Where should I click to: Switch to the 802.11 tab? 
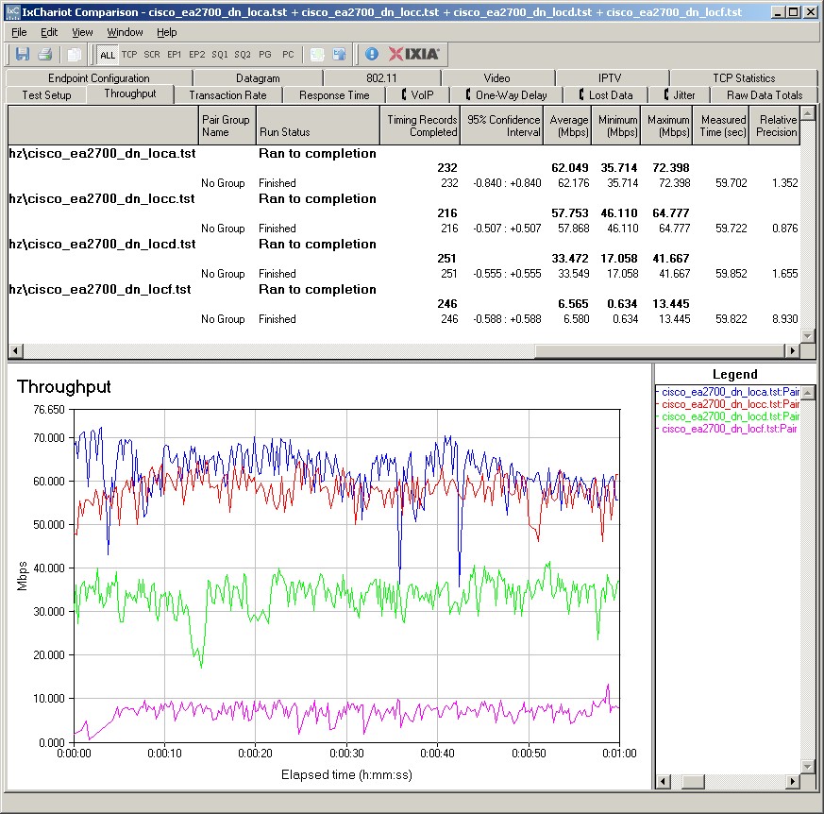pyautogui.click(x=381, y=77)
